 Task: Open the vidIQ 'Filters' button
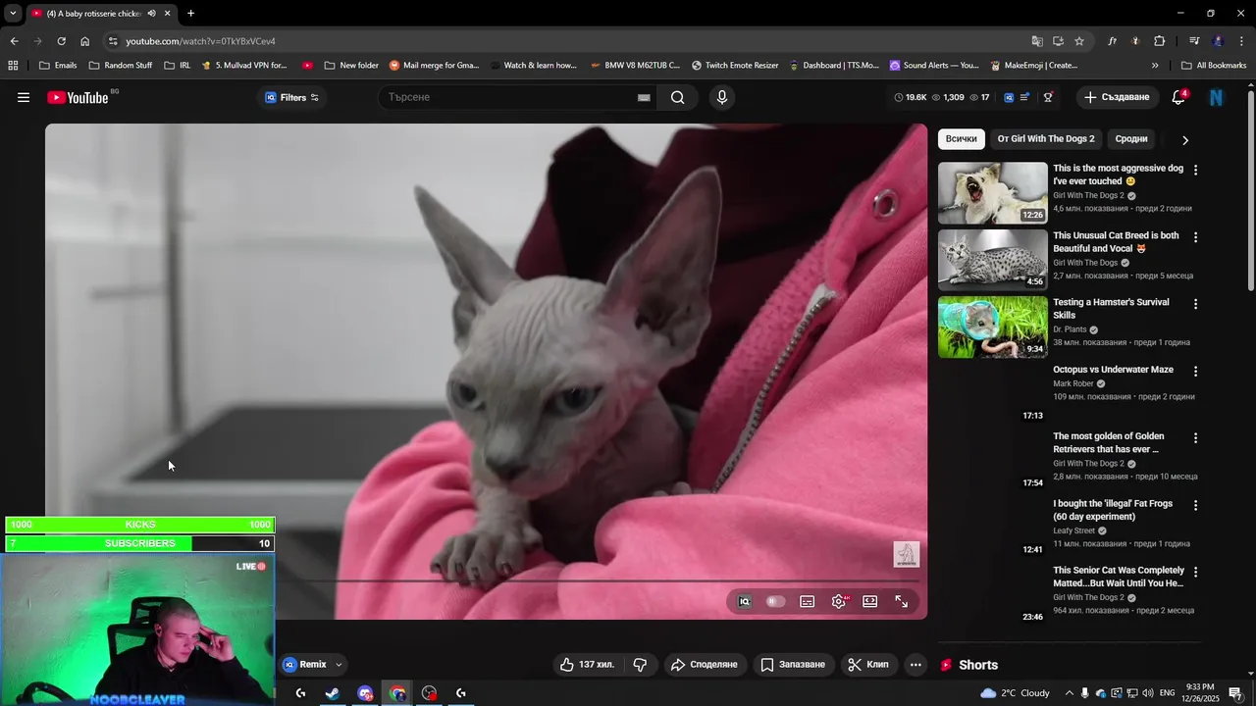coord(291,97)
